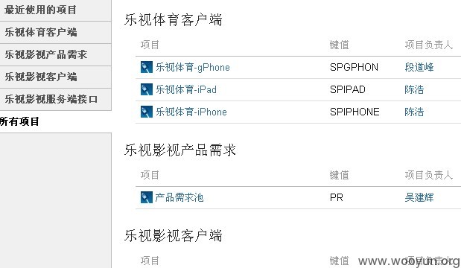The image size is (461, 268).
Task: Select the 乐视影视产品需求 sidebar tab
Action: coord(55,54)
